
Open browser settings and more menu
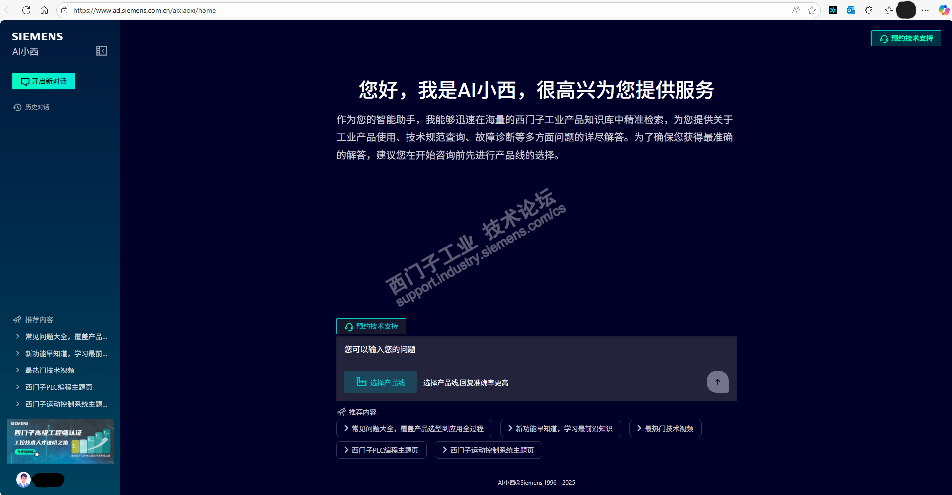coord(925,10)
